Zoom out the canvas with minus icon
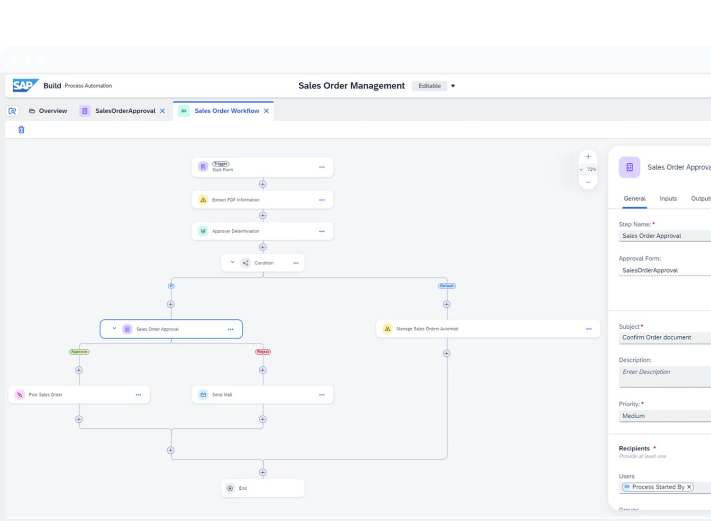 [x=588, y=182]
